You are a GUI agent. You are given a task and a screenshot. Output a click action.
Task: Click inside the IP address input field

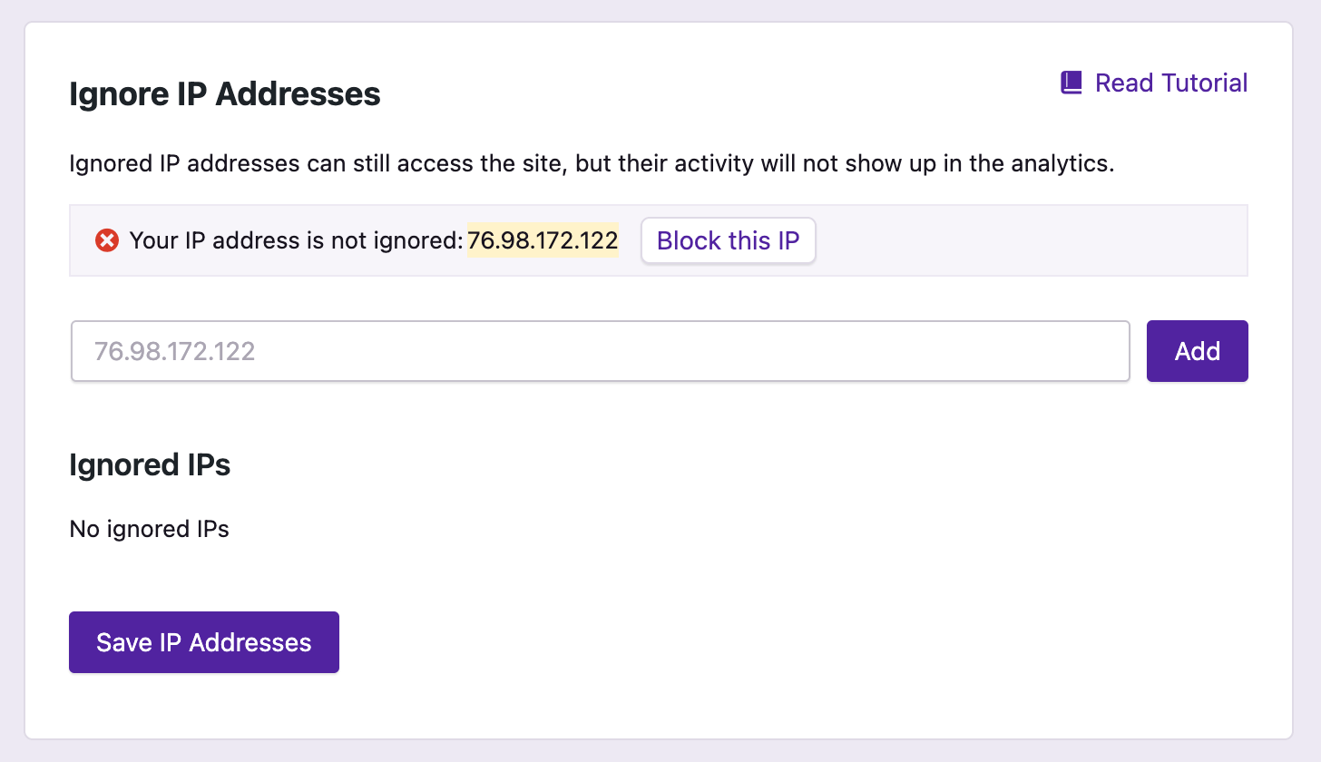[x=599, y=351]
